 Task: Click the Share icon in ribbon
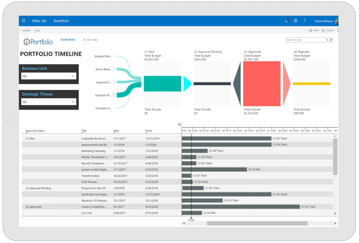coord(311,30)
